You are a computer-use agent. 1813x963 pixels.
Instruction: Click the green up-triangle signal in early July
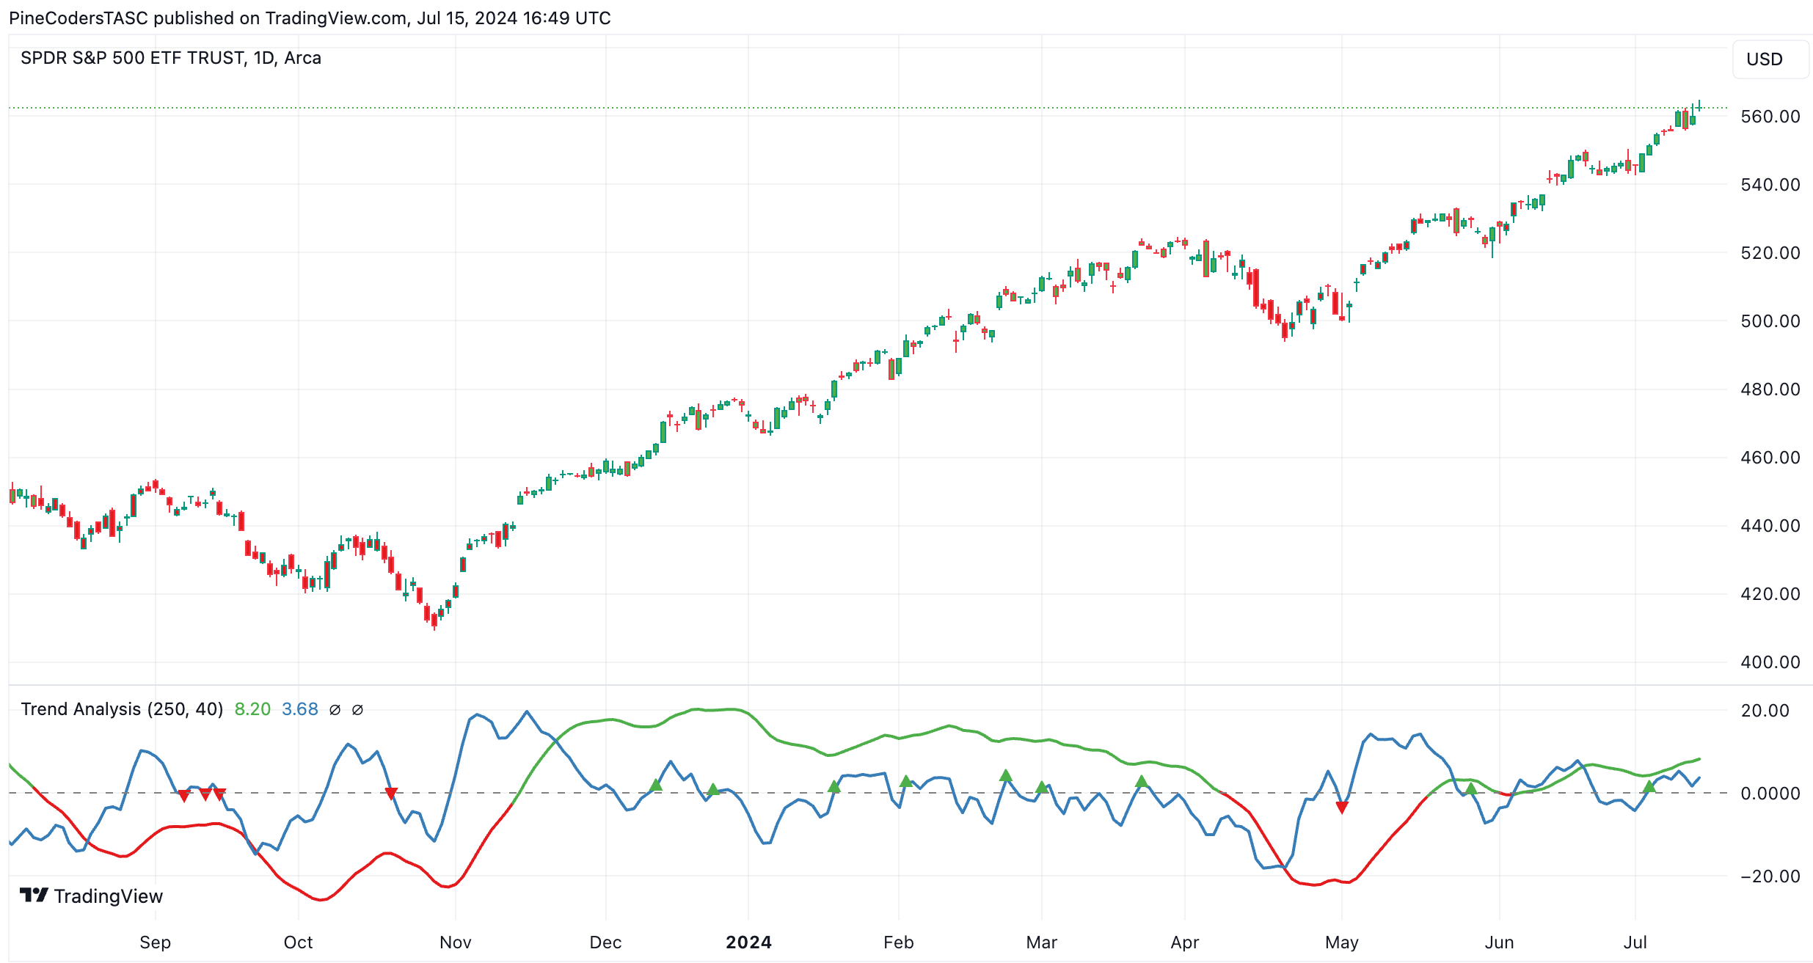[1649, 787]
